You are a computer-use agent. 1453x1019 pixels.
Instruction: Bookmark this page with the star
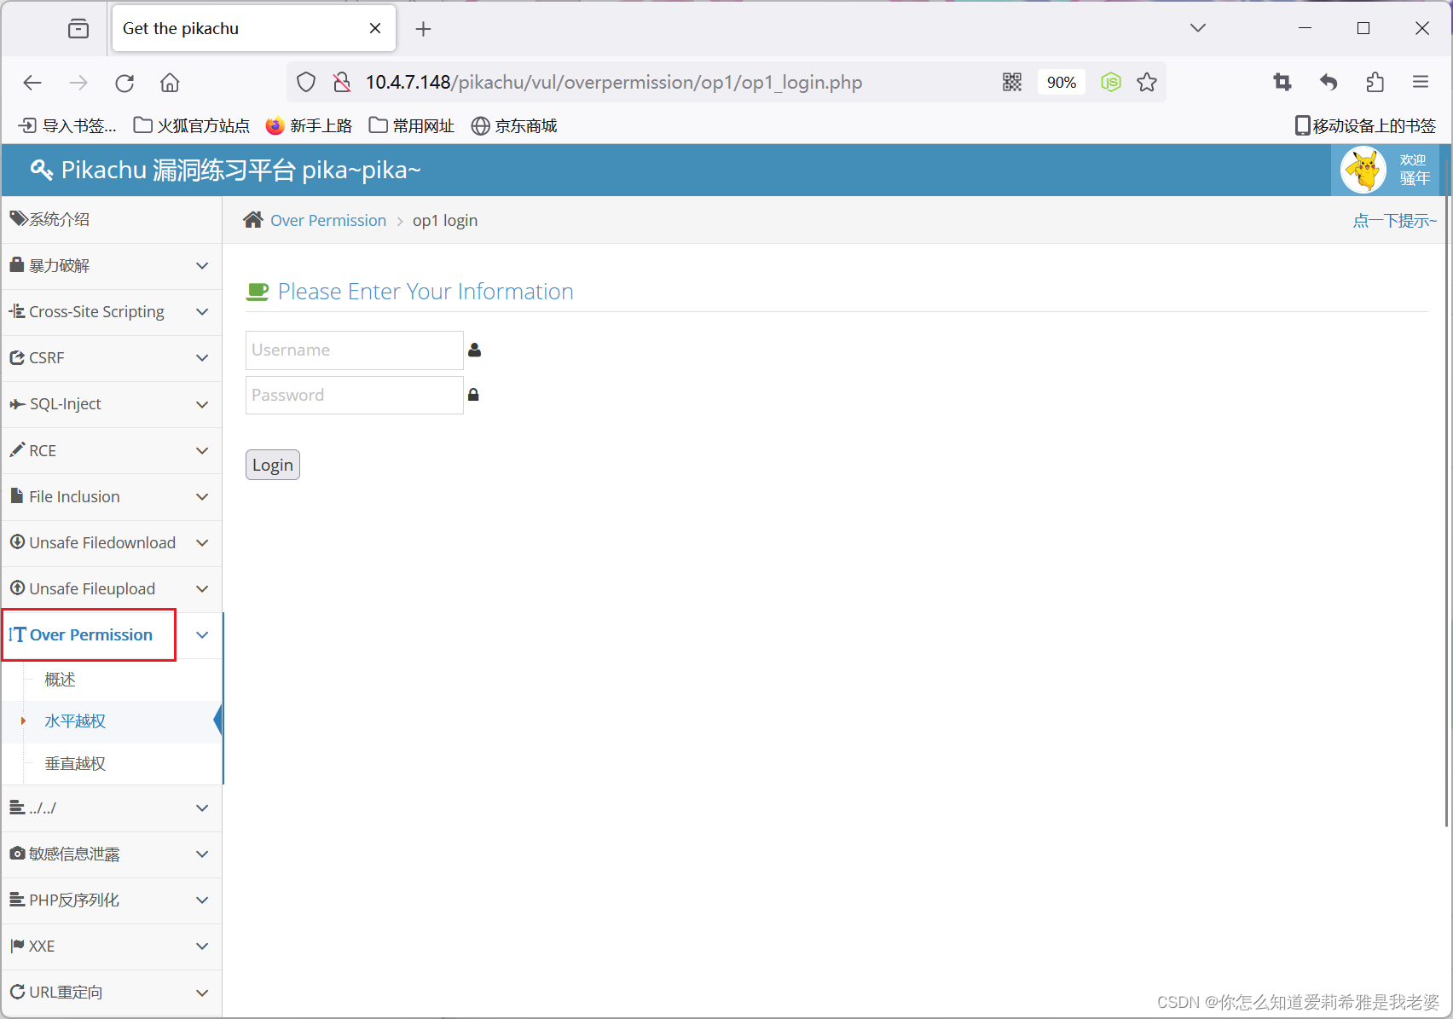click(1147, 83)
